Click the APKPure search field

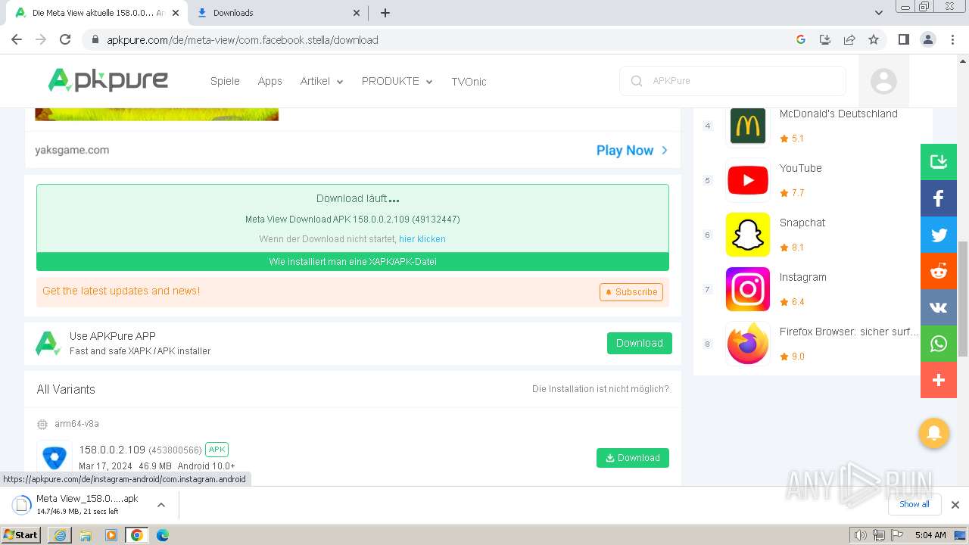[x=733, y=81]
